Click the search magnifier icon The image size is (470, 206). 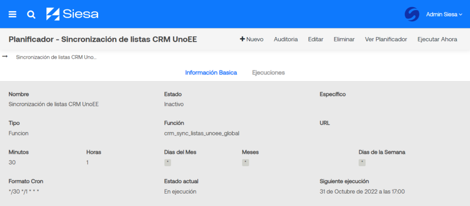pos(31,14)
